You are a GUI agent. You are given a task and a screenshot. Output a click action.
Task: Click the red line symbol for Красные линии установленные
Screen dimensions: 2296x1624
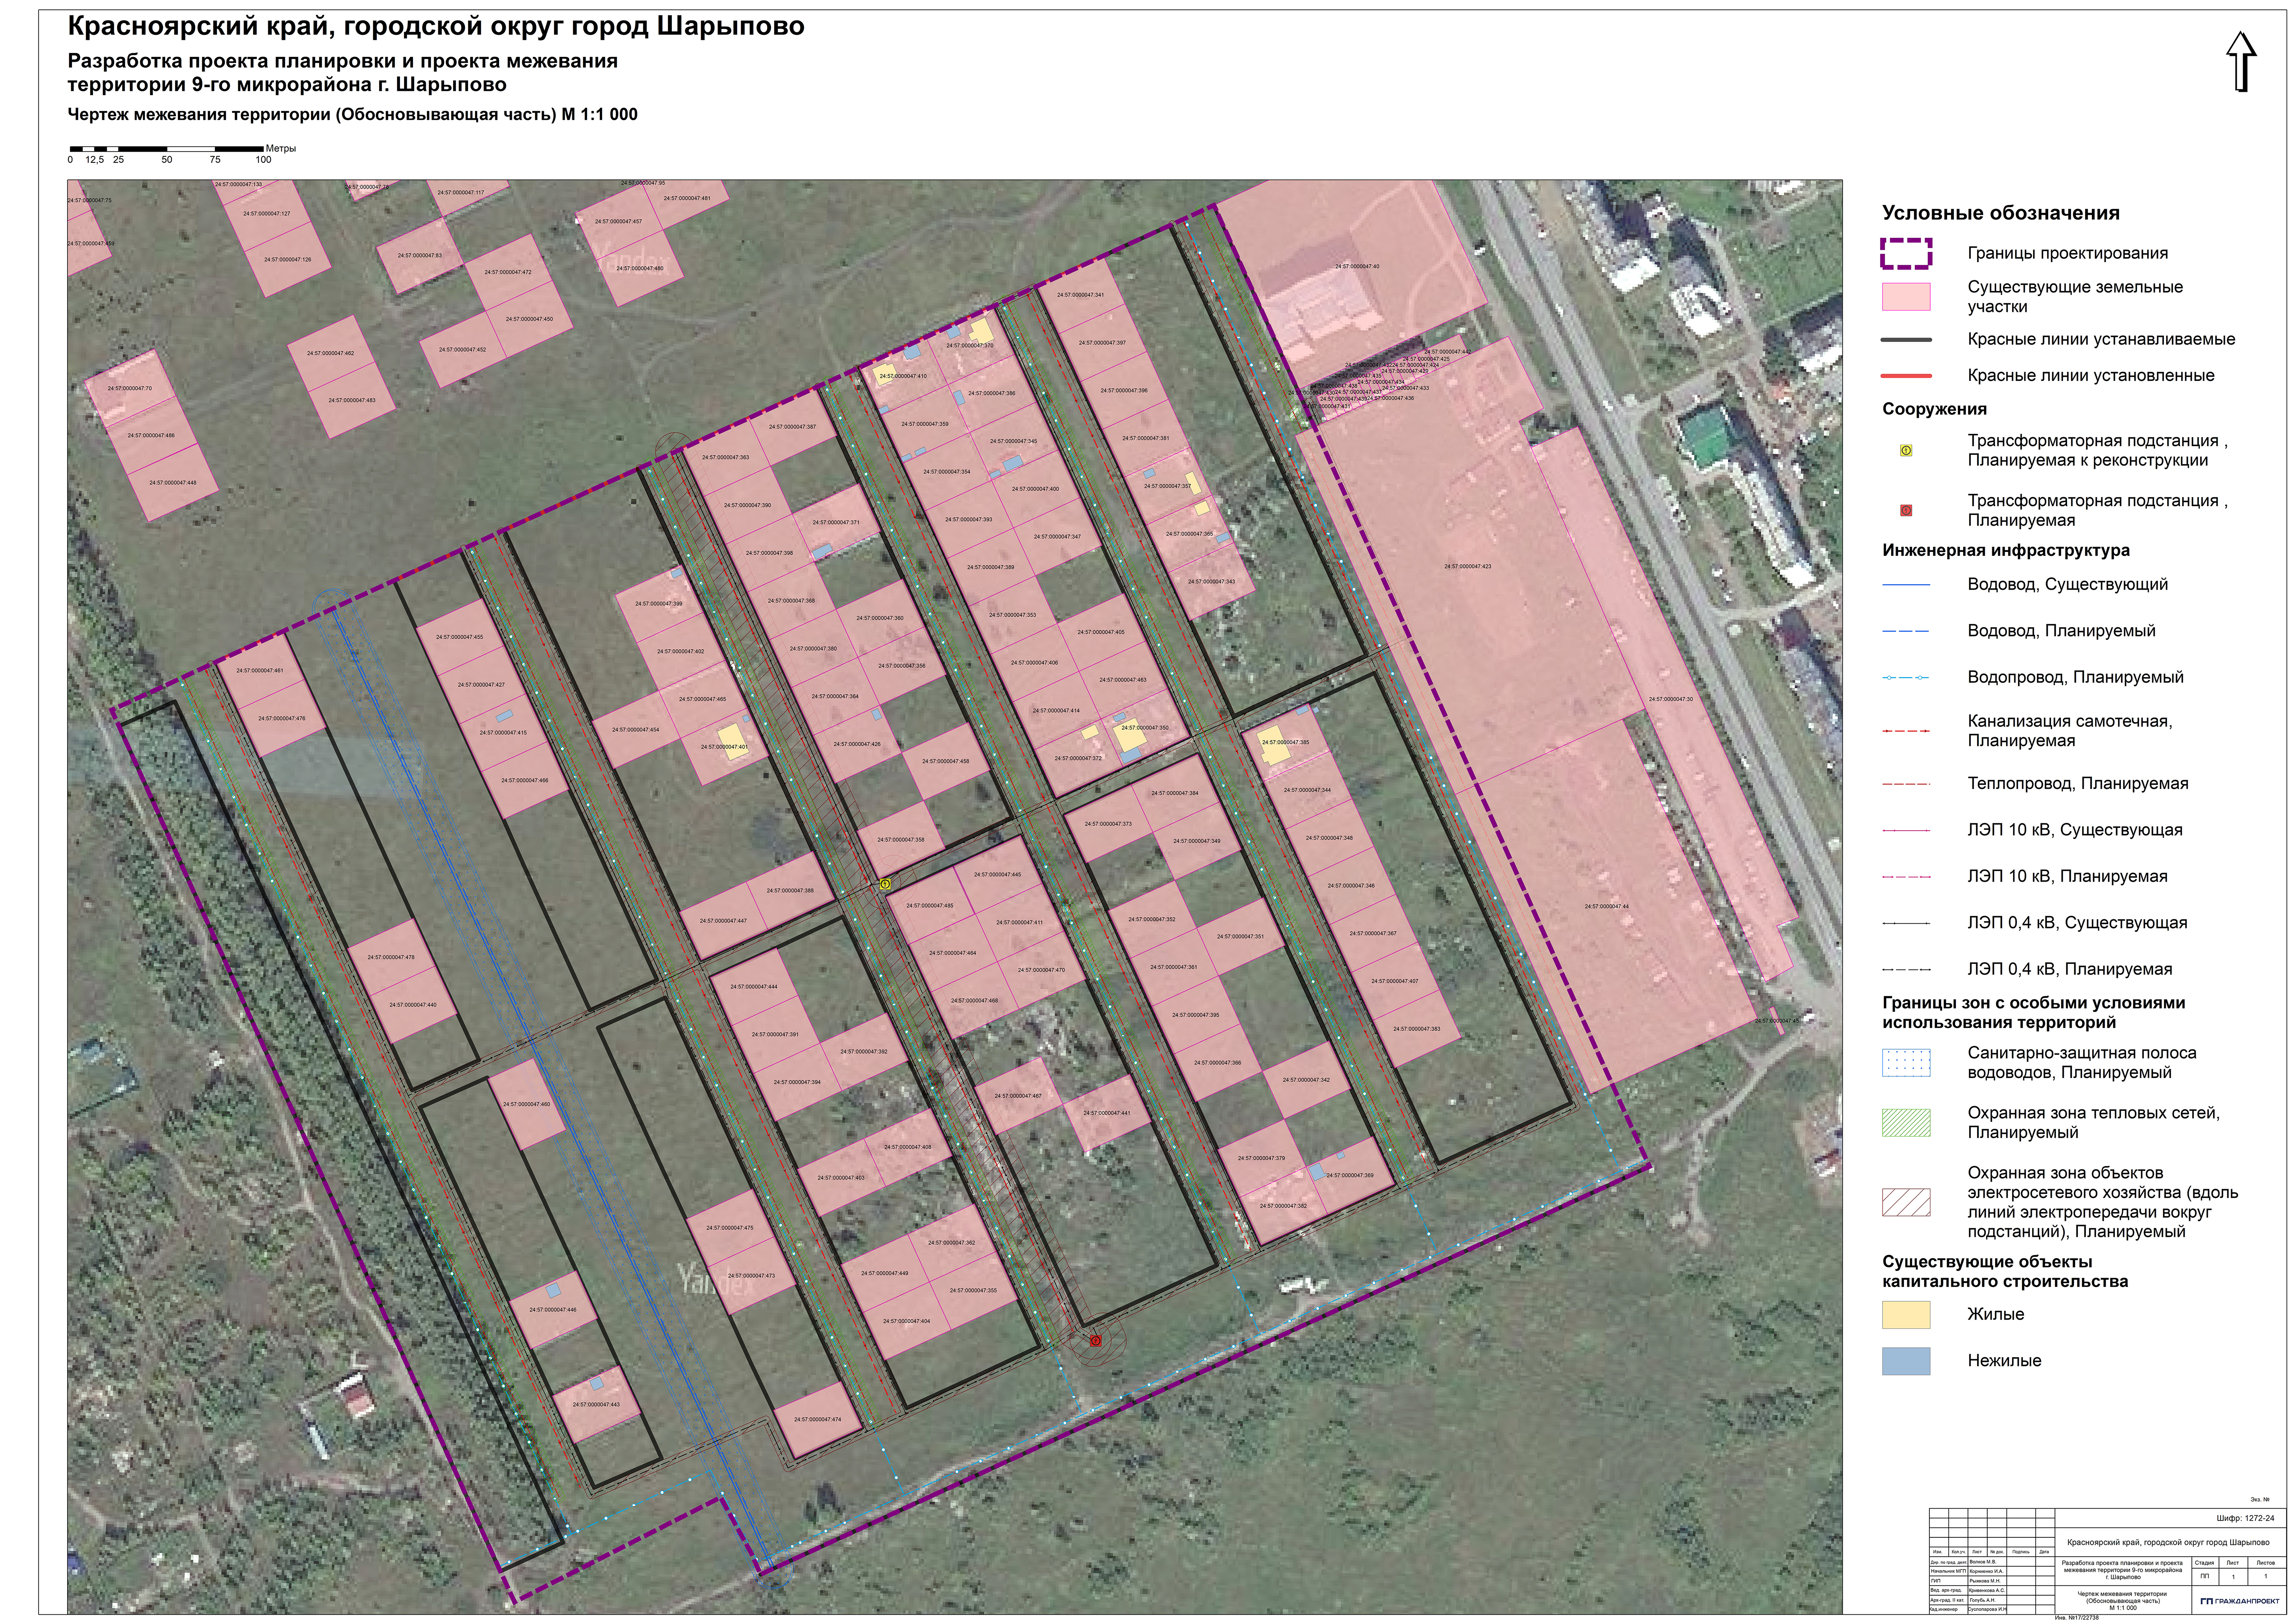click(x=1906, y=376)
